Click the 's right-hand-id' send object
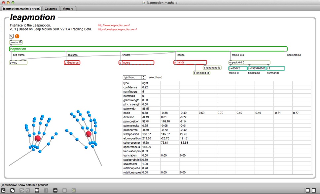The width and height of the screenshot is (320, 194). click(x=212, y=68)
